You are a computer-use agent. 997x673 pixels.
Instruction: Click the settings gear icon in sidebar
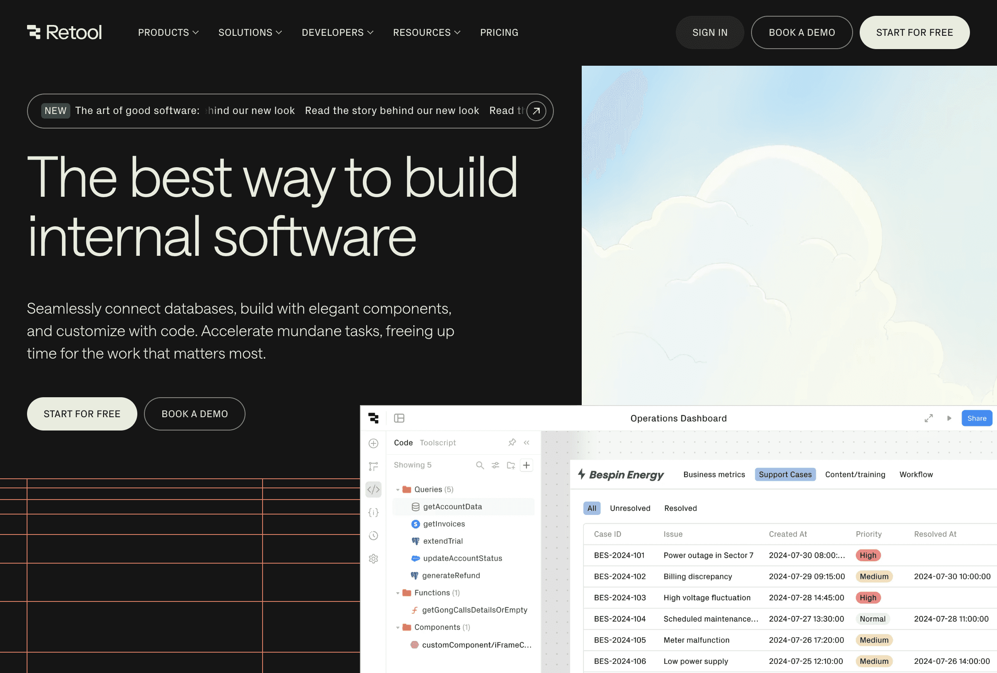pos(373,559)
